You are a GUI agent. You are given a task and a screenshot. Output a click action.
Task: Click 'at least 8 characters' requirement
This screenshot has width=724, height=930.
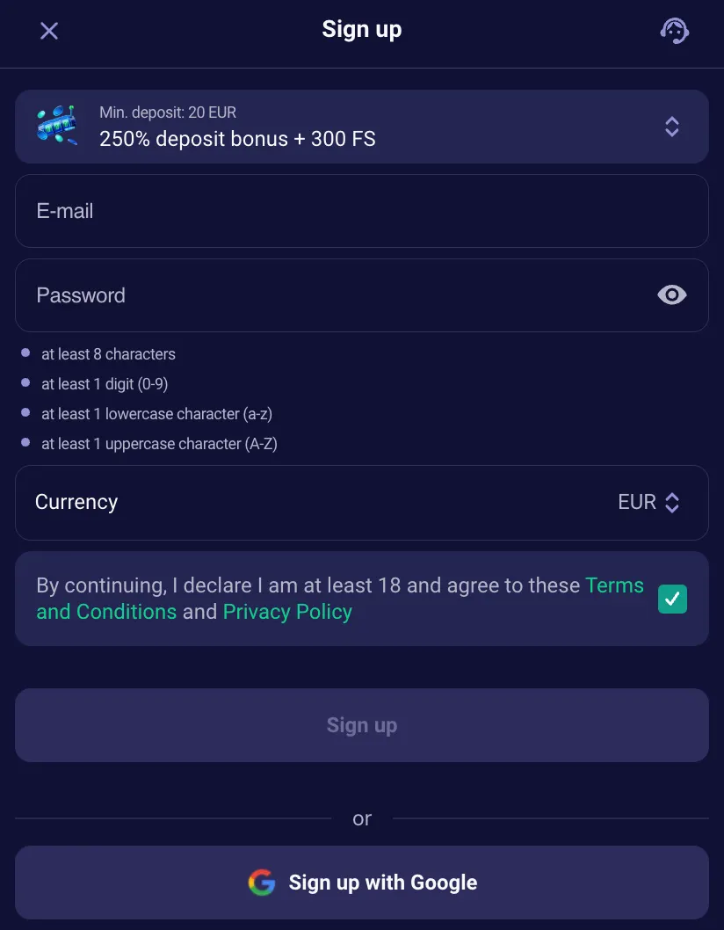[x=108, y=354]
